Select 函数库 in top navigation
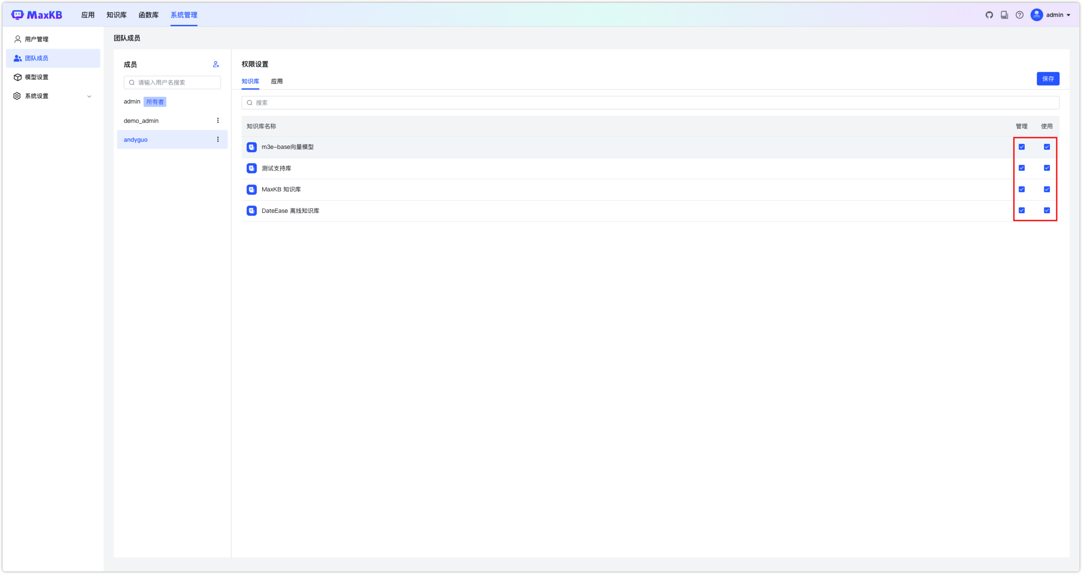The image size is (1082, 574). point(148,14)
